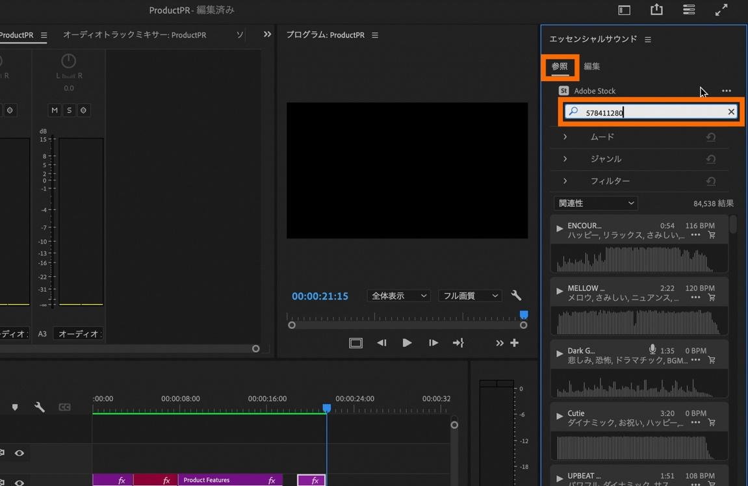Add marker with timeline marker icon
Image resolution: width=748 pixels, height=486 pixels.
15,407
